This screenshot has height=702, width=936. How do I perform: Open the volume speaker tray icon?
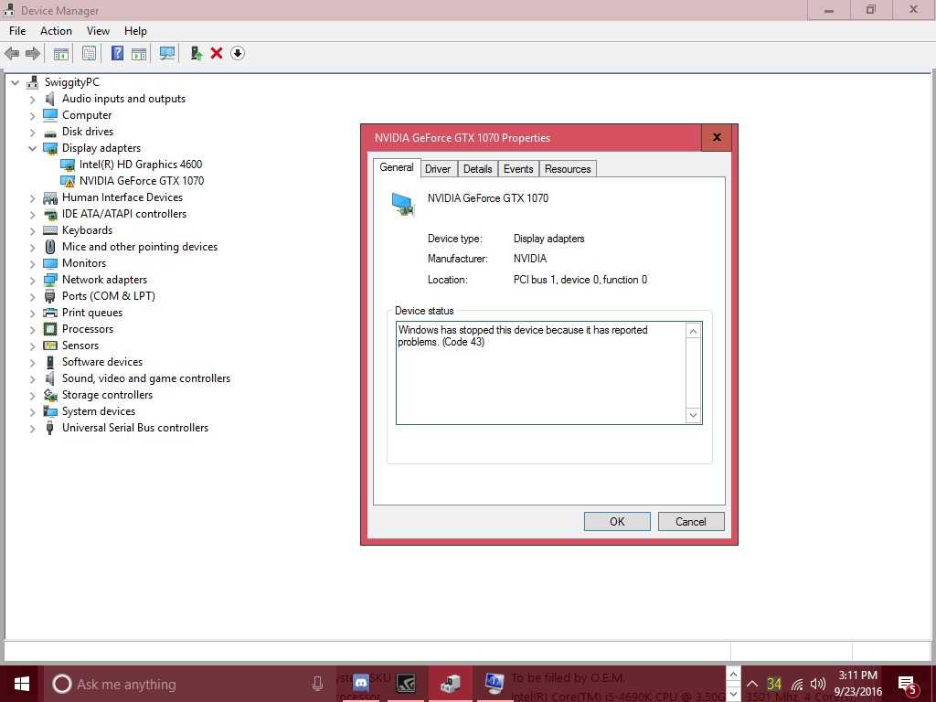pos(818,684)
